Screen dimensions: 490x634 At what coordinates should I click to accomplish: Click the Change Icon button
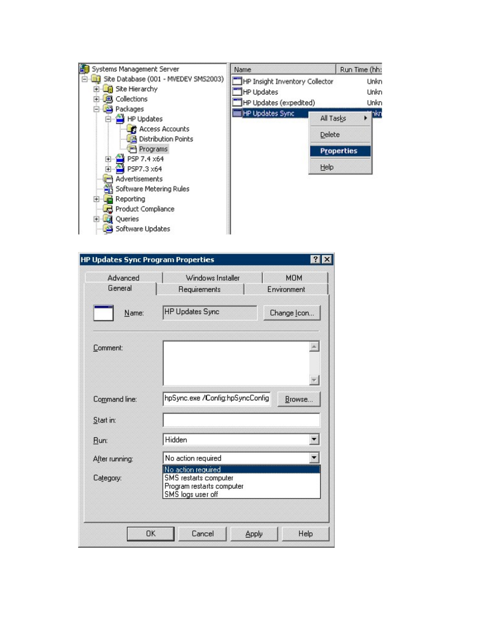292,313
